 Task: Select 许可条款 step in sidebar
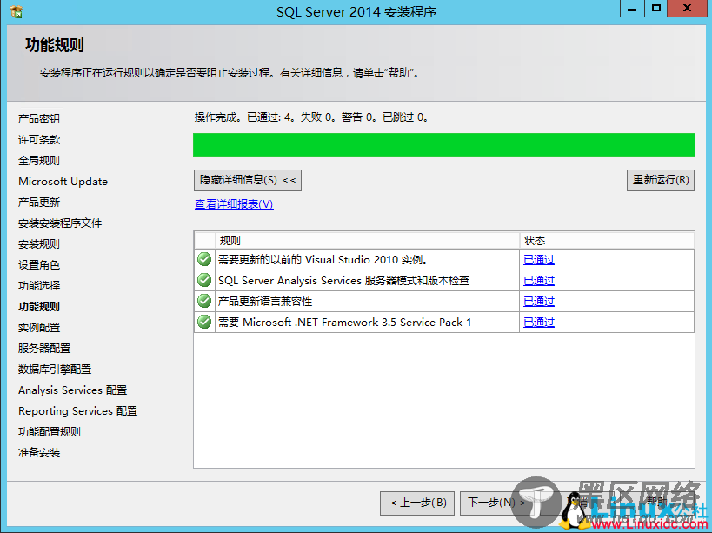click(x=39, y=139)
